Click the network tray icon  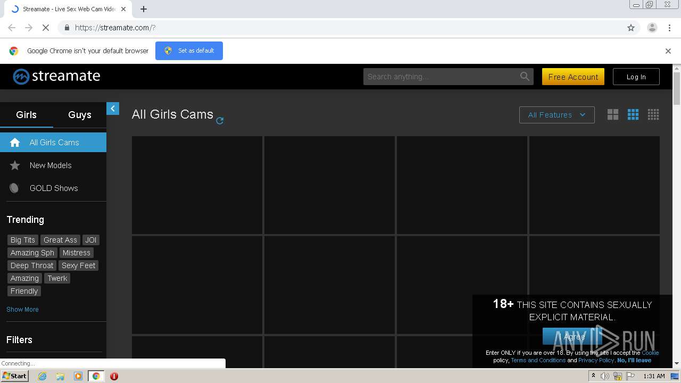click(618, 376)
